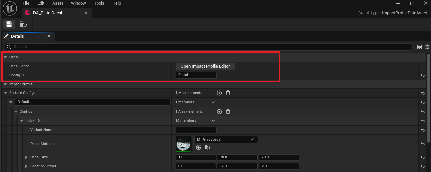This screenshot has height=172, width=431.
Task: Expand the Decal Size property
Action: 26,157
